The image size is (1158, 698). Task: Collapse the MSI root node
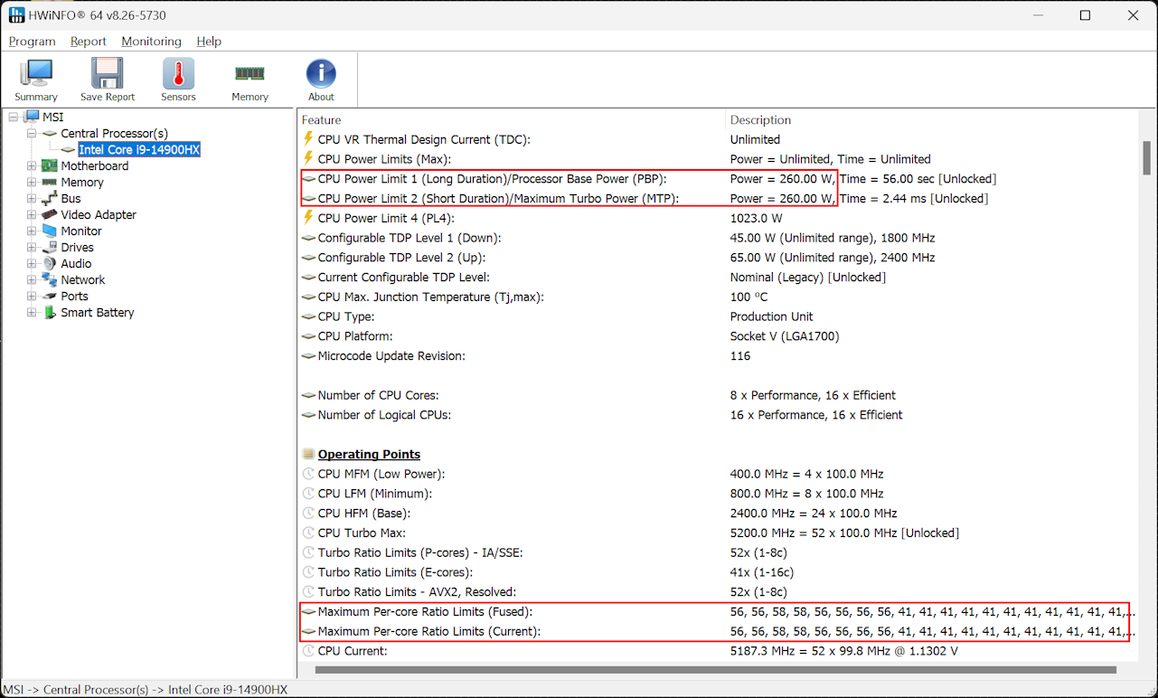[x=14, y=118]
